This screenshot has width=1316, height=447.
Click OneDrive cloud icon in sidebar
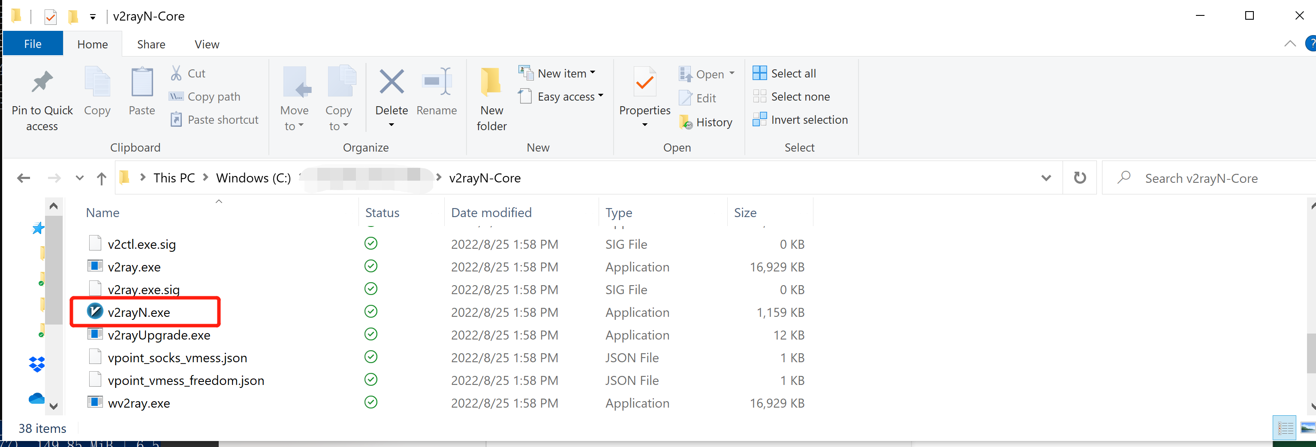36,398
